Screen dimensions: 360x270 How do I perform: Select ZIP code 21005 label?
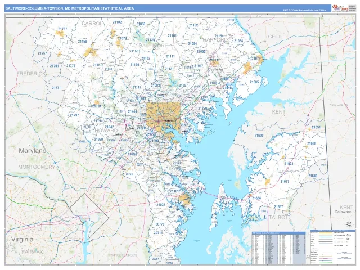tap(254, 82)
